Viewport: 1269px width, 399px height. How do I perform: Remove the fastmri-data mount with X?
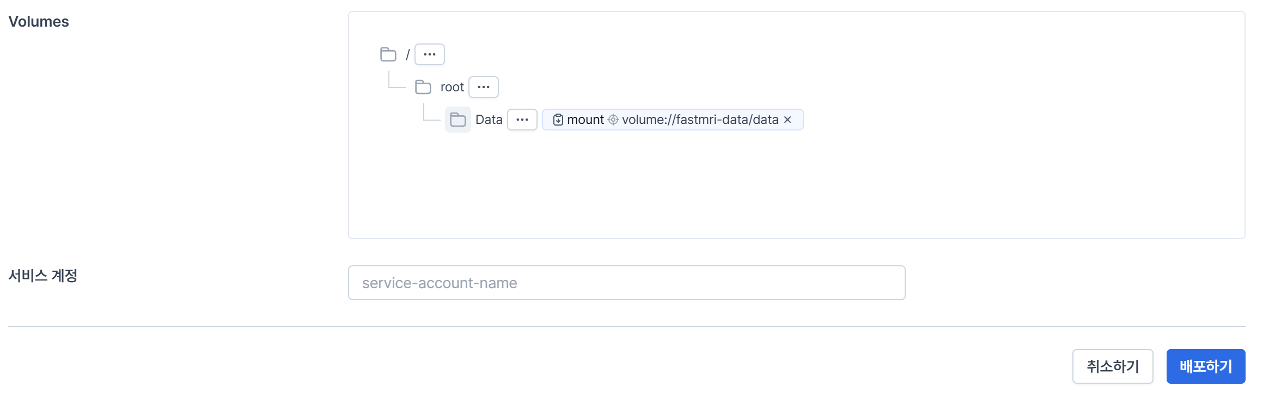[x=788, y=120]
